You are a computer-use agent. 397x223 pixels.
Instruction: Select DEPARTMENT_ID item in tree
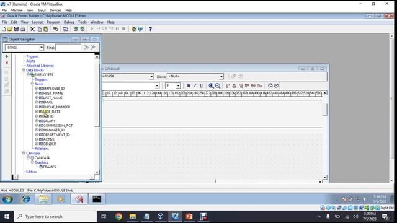[x=56, y=134]
